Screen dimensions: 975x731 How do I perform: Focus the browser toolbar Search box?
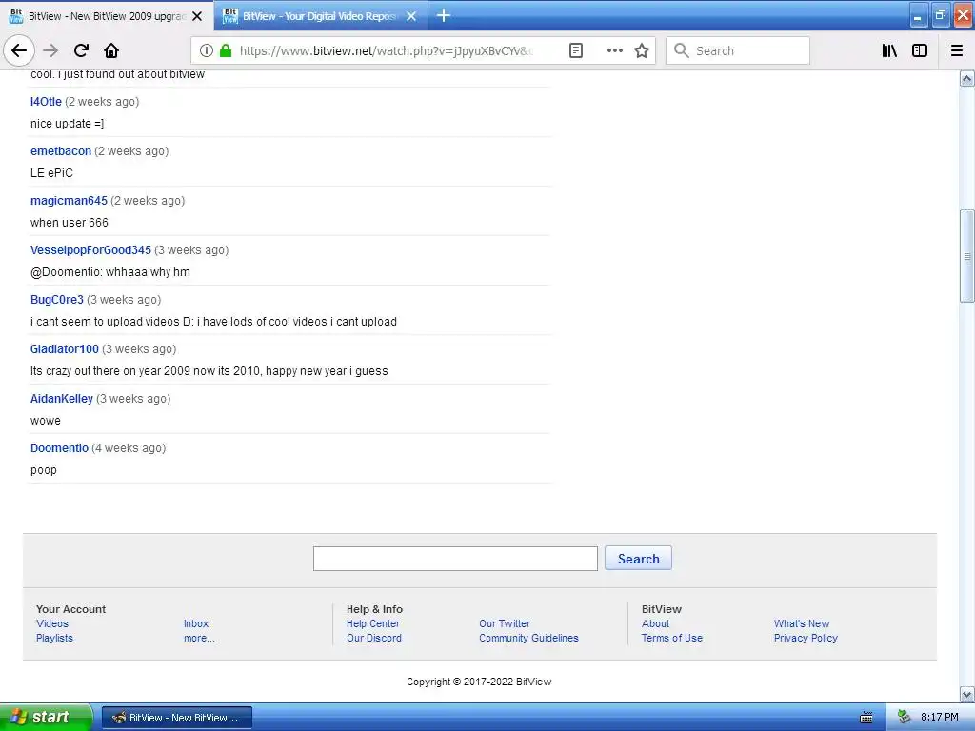coord(738,50)
